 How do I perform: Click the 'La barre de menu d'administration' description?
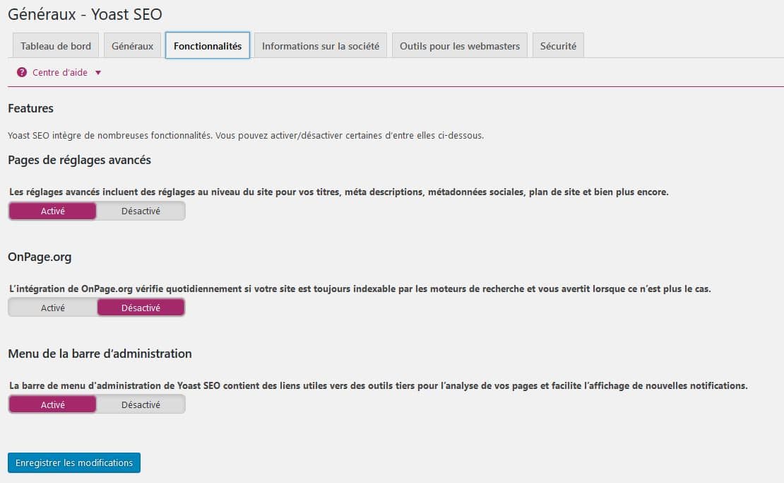(379, 386)
